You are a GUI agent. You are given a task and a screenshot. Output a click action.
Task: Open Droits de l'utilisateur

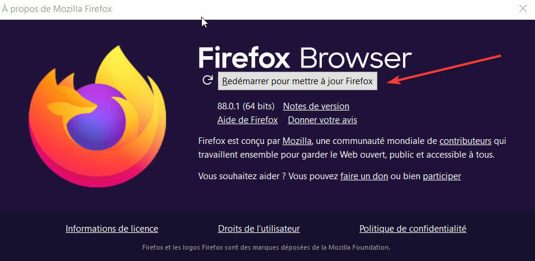(x=259, y=229)
